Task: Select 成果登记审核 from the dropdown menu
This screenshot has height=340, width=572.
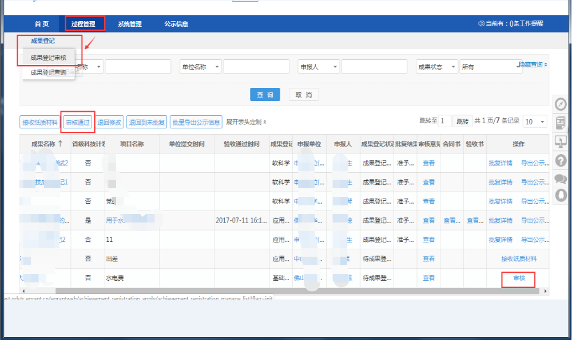Action: (x=49, y=58)
